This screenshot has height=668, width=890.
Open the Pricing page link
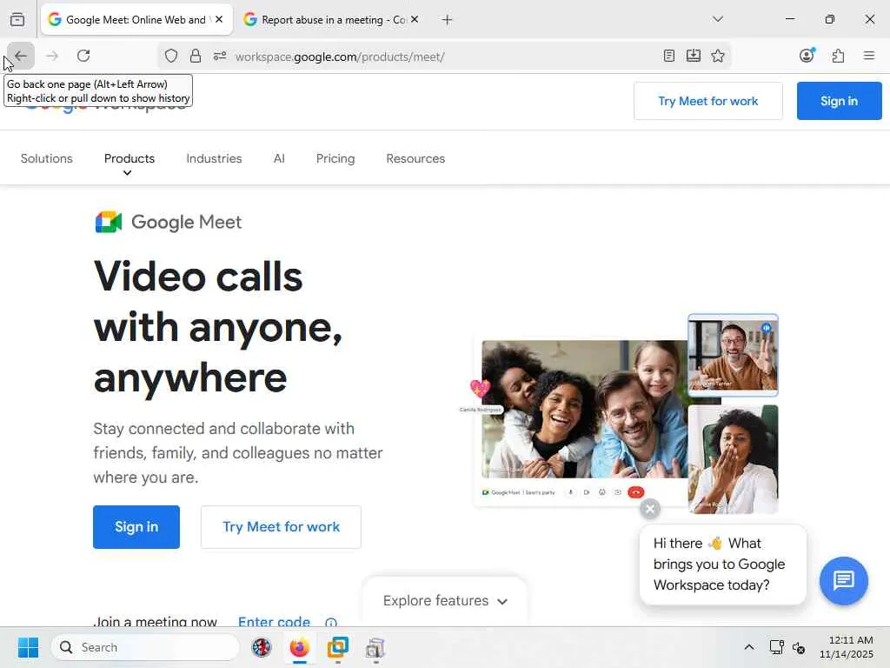[335, 158]
